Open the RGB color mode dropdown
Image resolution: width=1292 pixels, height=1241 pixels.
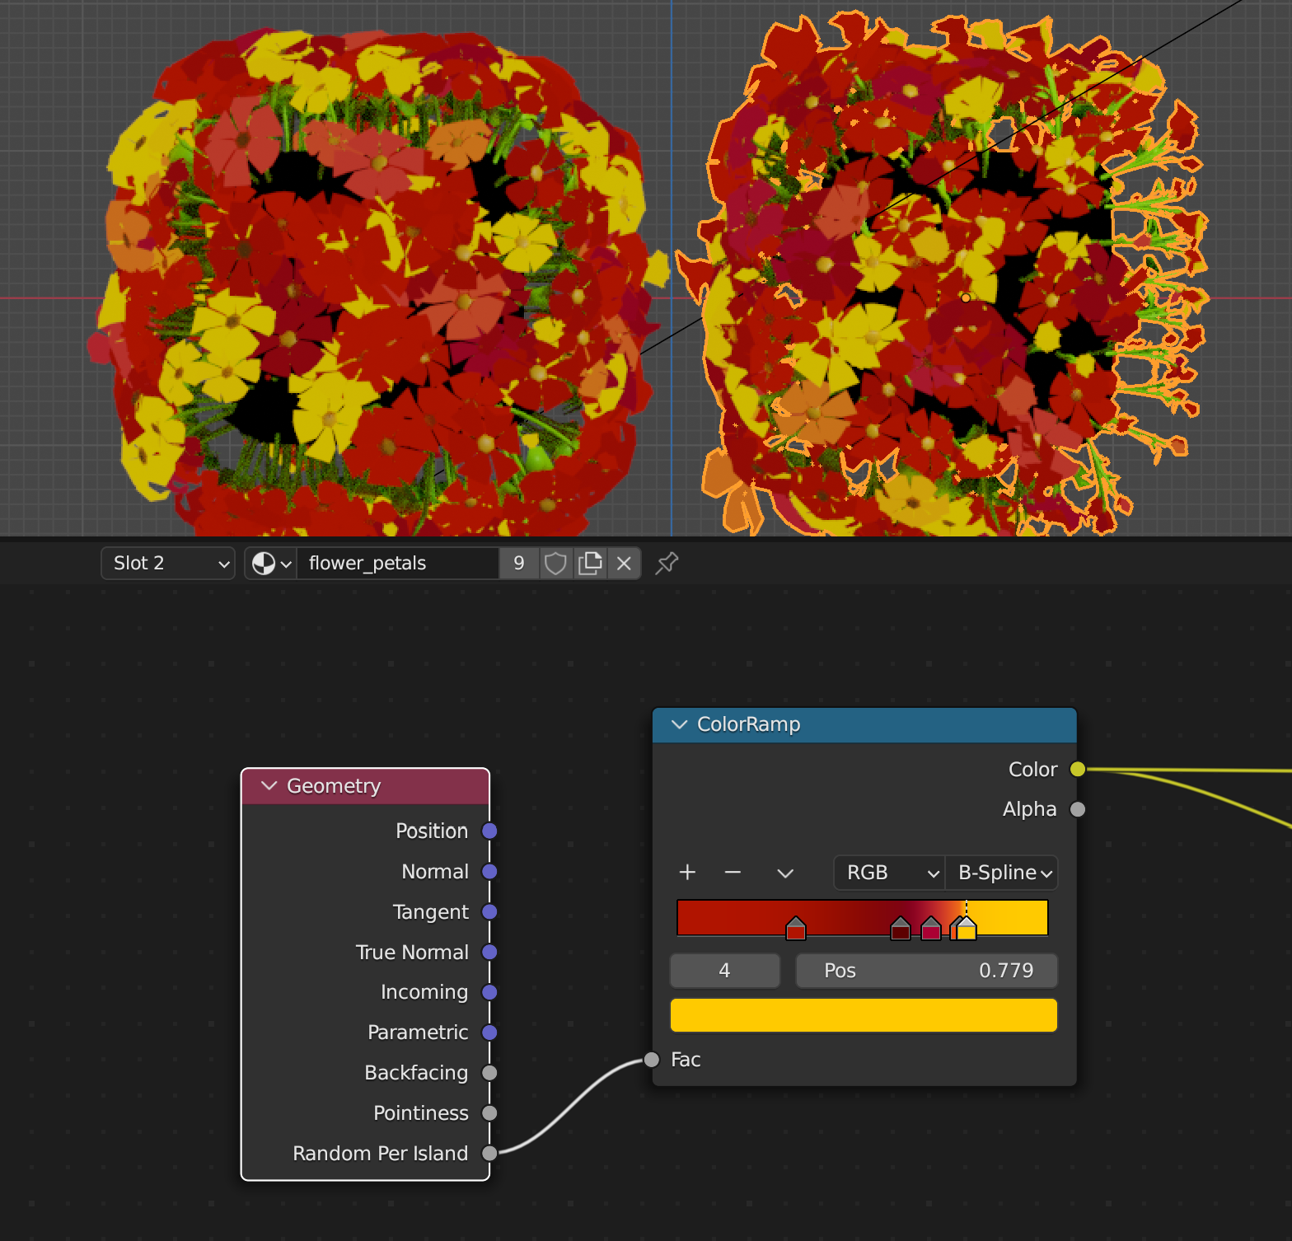889,873
